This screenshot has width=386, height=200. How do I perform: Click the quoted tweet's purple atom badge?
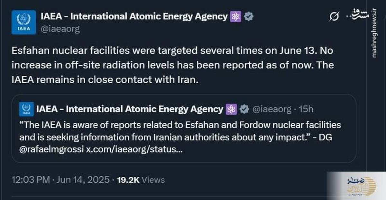click(232, 109)
